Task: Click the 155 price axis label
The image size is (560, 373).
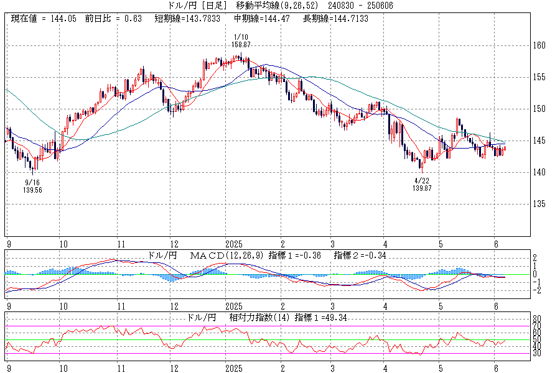Action: (x=539, y=77)
